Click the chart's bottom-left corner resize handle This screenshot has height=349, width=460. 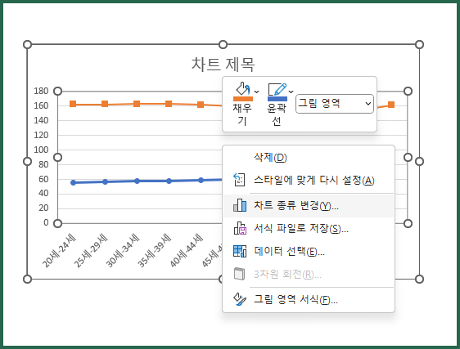(27, 280)
